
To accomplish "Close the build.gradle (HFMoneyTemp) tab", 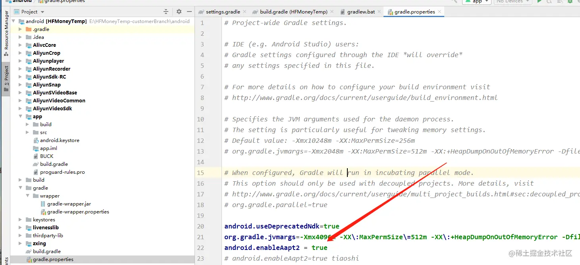I will pos(331,12).
